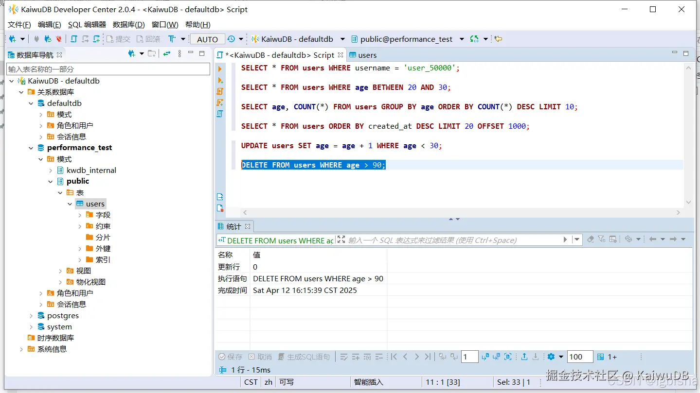The image size is (700, 393).
Task: Expand the 索引 indexes folder under users
Action: coord(80,260)
